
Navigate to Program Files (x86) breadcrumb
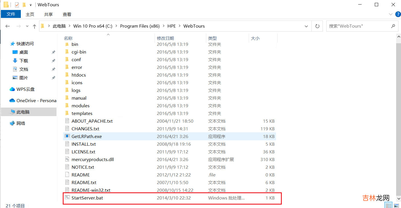click(x=140, y=26)
